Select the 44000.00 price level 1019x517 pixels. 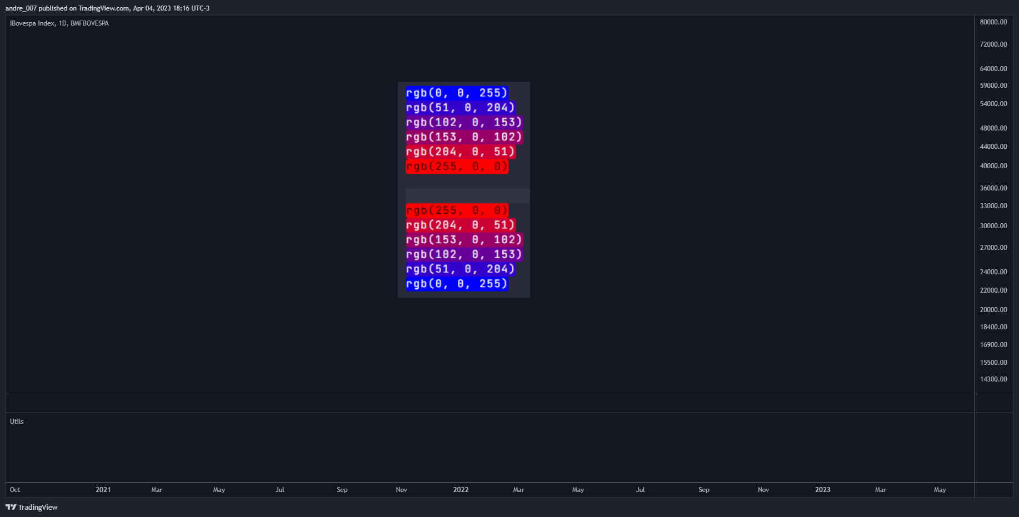[x=993, y=147]
